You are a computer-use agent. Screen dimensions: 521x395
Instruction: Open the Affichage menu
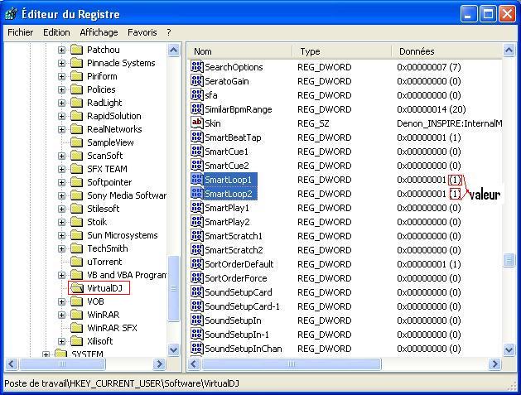[99, 32]
